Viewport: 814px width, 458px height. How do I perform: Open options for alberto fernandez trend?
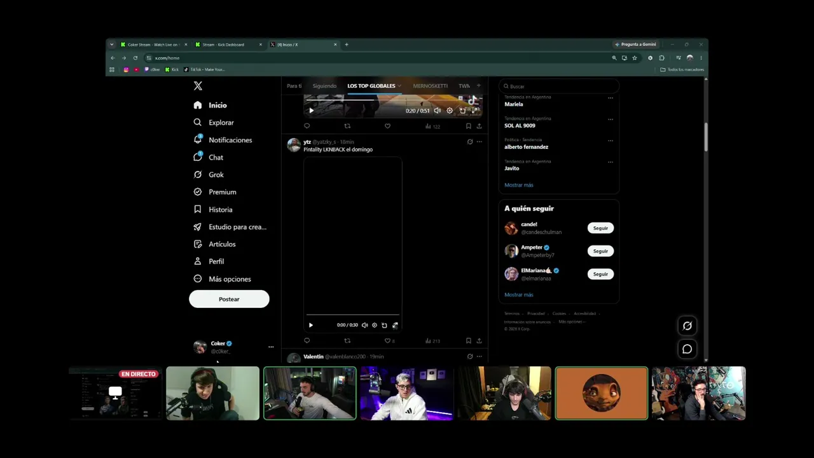pos(610,141)
